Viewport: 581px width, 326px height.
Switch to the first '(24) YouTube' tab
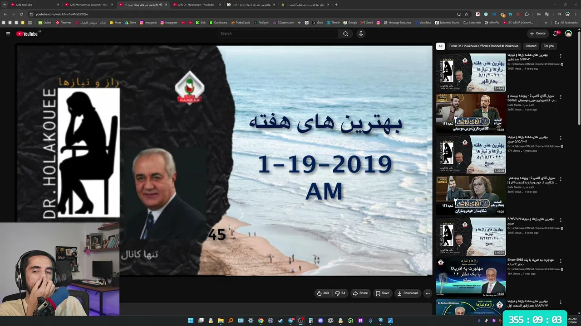coord(34,5)
